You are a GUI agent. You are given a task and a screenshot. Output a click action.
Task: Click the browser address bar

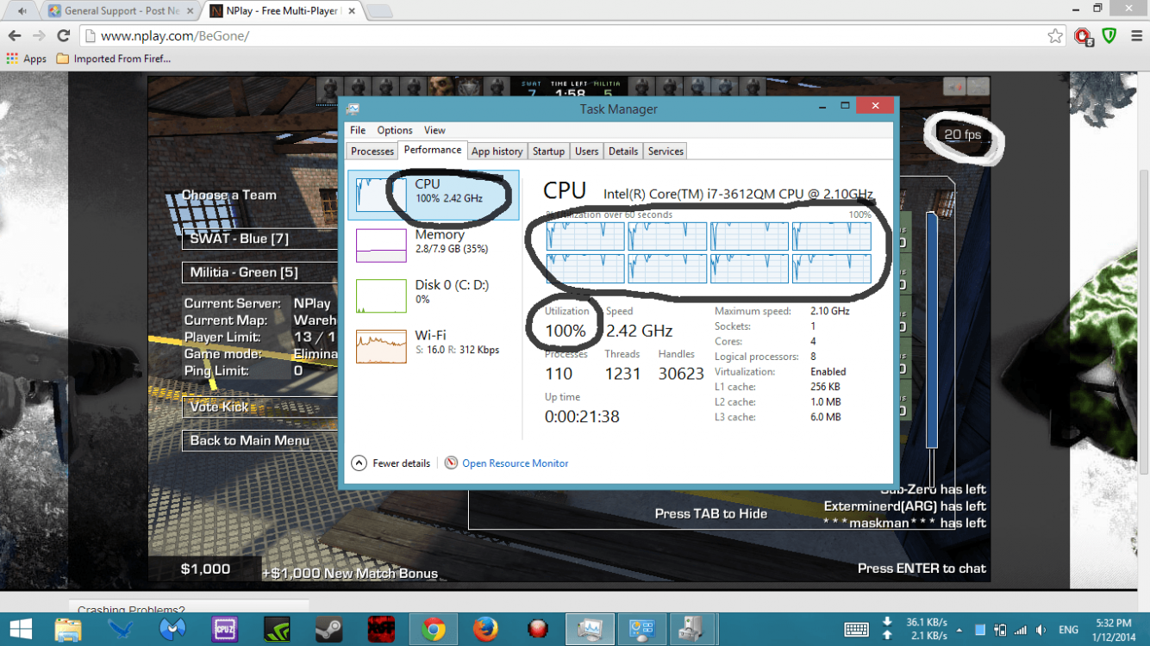coord(345,36)
